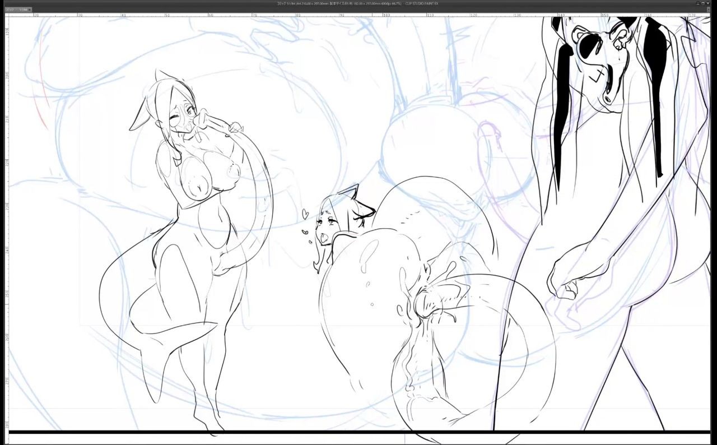The image size is (717, 445).
Task: Minimize the Clip Studio Paint window
Action: 698,3
